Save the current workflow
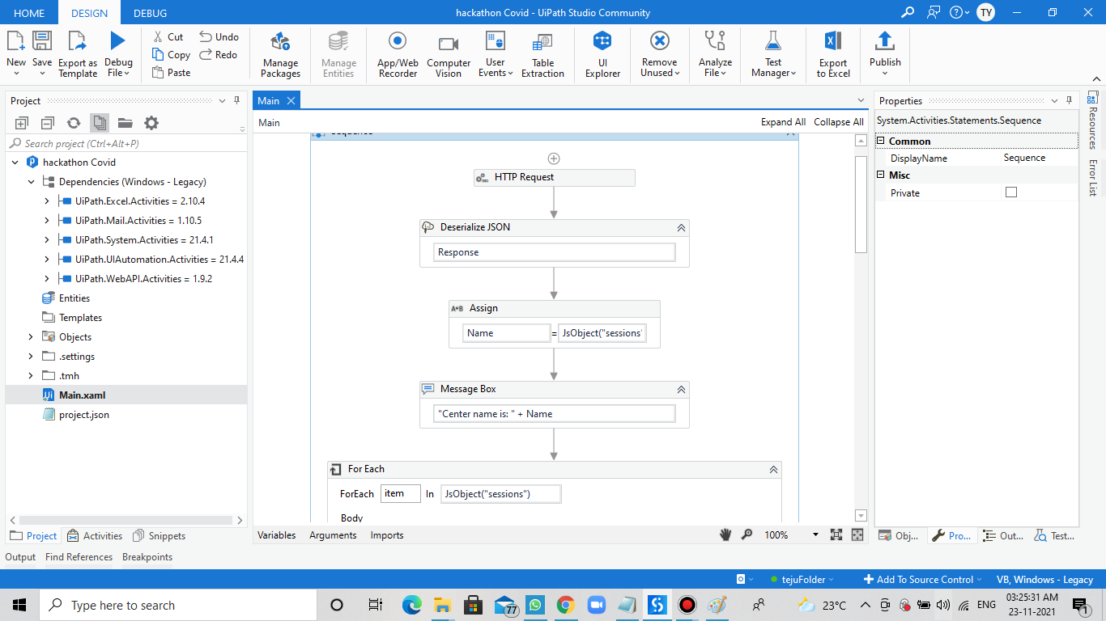1106x621 pixels. coord(42,53)
